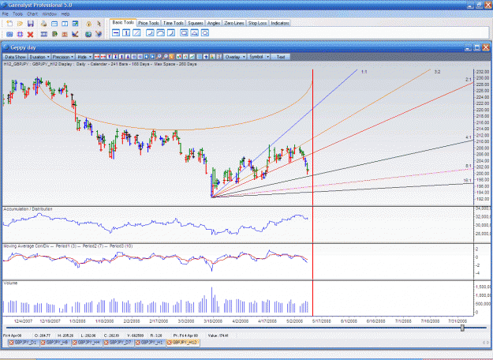This screenshot has height=360, width=493.
Task: Open the Help menu
Action: click(65, 14)
